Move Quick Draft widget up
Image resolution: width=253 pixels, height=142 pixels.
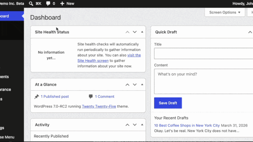coord(250,32)
